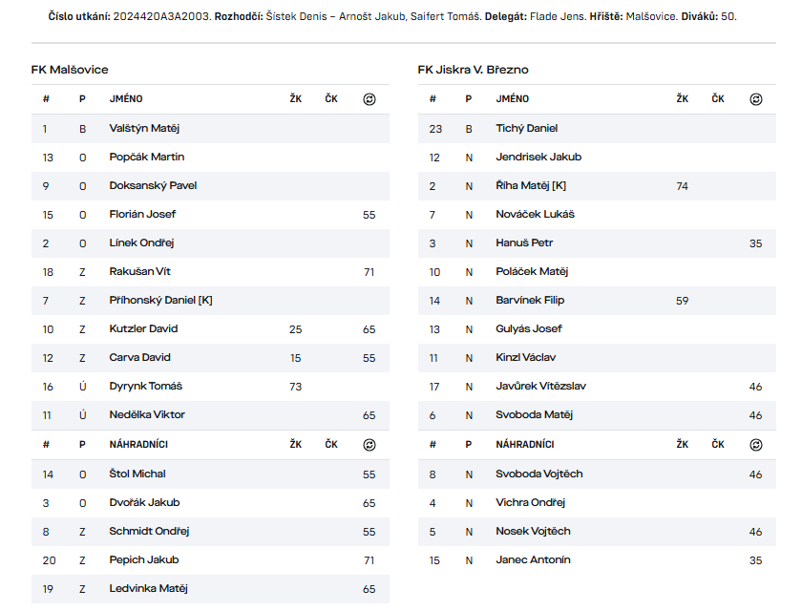Image resolution: width=802 pixels, height=611 pixels.
Task: Click substitution icon in FK Malšovice Náhradníci header
Action: (369, 445)
